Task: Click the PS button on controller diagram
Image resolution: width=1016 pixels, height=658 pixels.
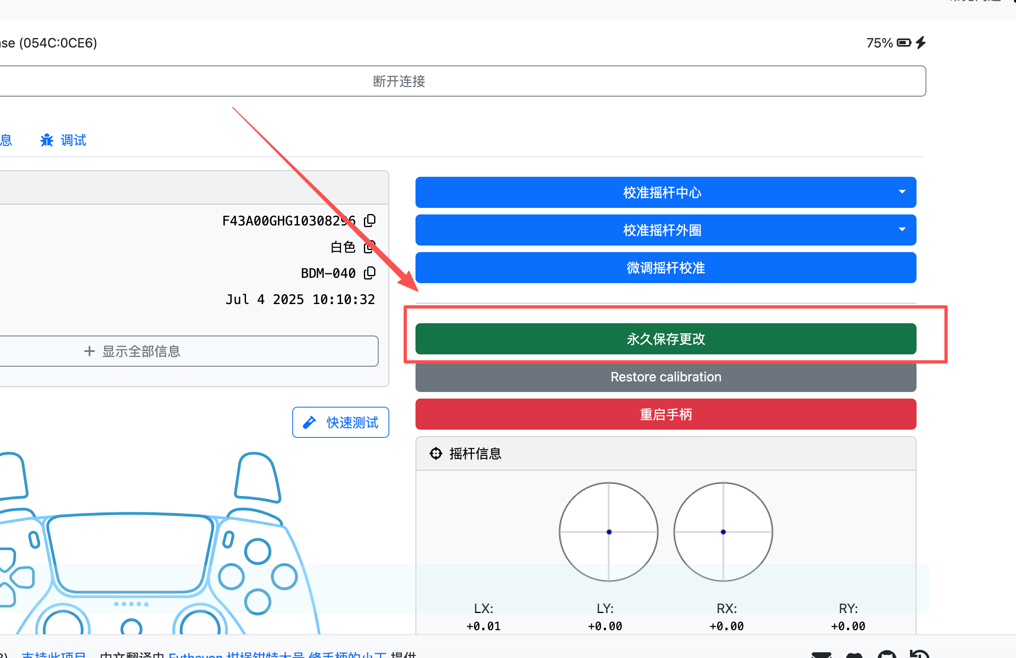Action: [131, 627]
